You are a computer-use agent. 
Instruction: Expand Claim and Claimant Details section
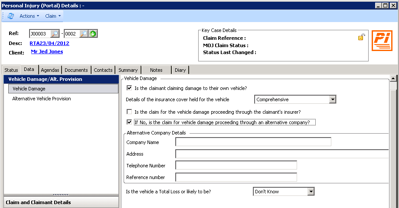pos(61,202)
